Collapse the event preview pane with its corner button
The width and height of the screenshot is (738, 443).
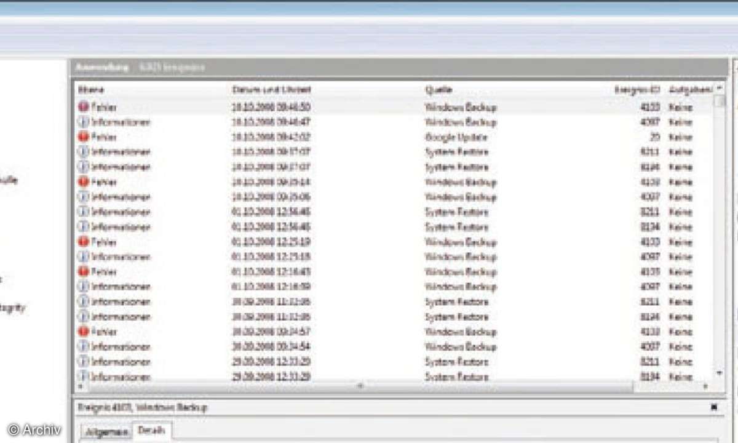coord(715,407)
